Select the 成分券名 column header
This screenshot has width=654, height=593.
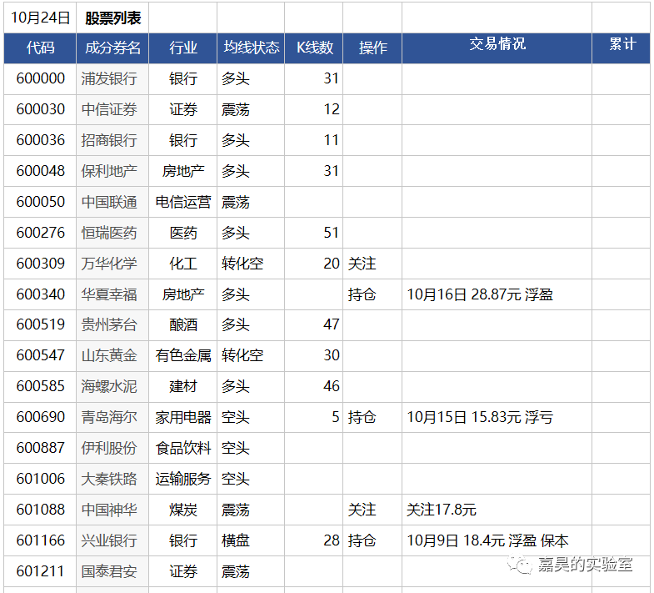[112, 48]
